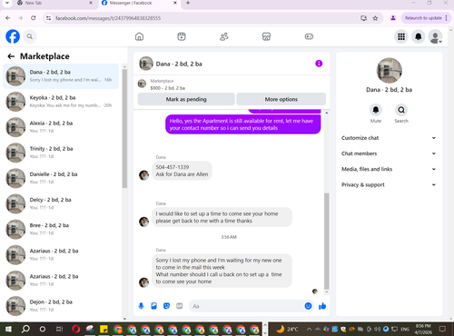454x336 pixels.
Task: Show hidden system tray icons chevron
Action: [309, 329]
